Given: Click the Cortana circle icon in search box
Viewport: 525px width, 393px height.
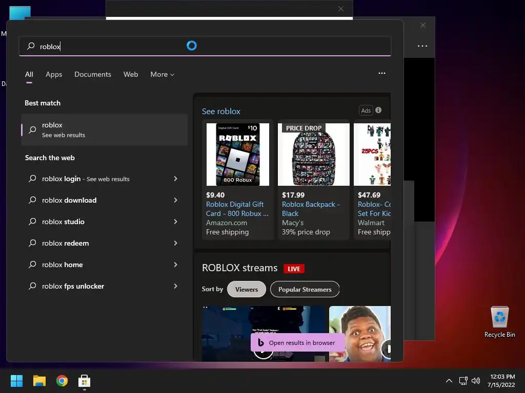Looking at the screenshot, I should [192, 46].
